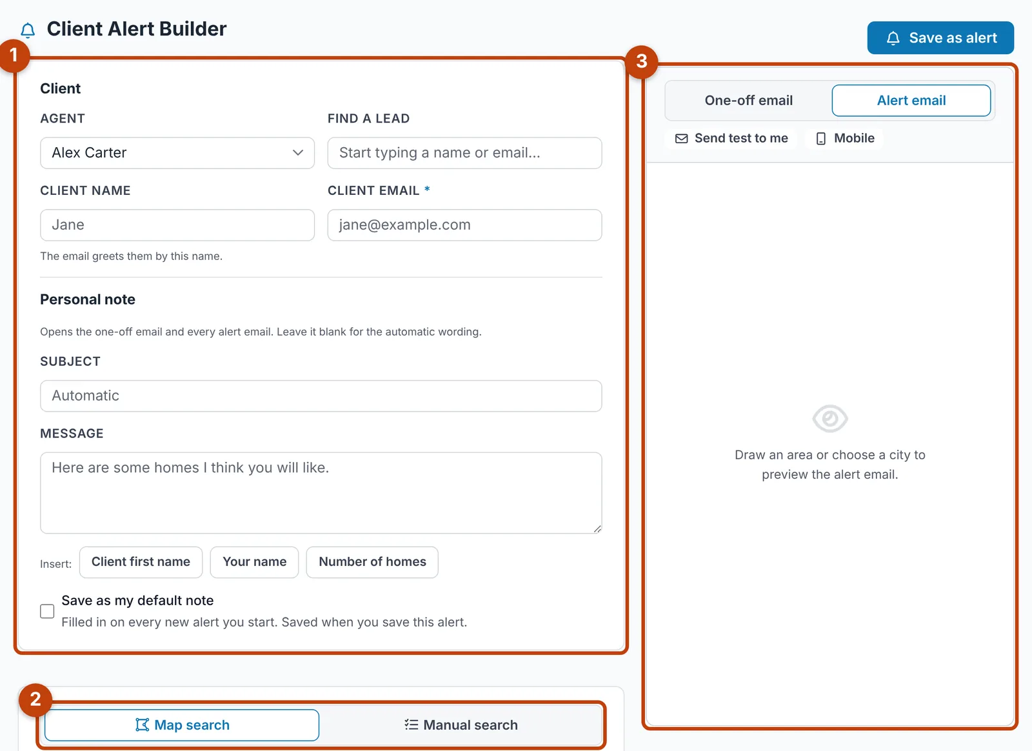Tick the Save as my default note checkbox

pos(47,611)
